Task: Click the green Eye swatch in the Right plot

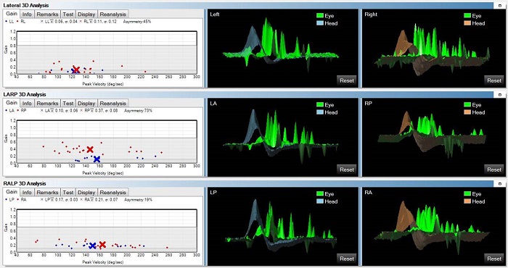Action: click(x=467, y=15)
